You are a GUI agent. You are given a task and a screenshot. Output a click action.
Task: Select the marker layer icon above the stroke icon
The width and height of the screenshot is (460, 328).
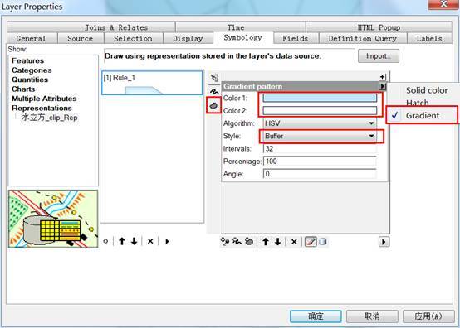tap(214, 78)
